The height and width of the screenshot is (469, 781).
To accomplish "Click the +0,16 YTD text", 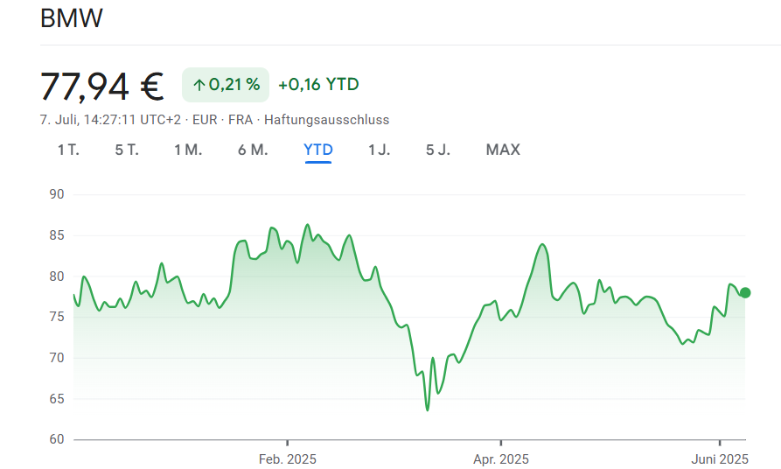I will 318,85.
